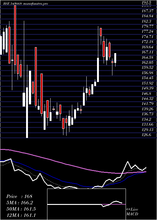This screenshot has height=220, width=157.
Task: Click the 144.32 price level label
Action: coord(148,99)
